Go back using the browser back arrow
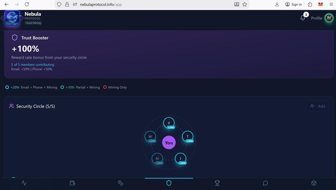Screen dimensions: 336x190 [7, 4]
